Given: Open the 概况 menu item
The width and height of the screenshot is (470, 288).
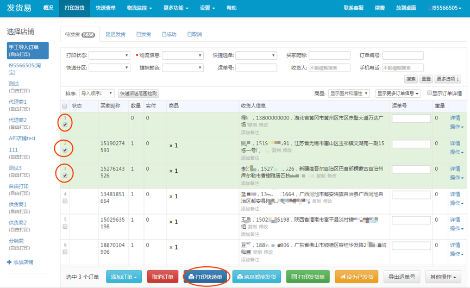Looking at the screenshot, I should click(x=48, y=8).
